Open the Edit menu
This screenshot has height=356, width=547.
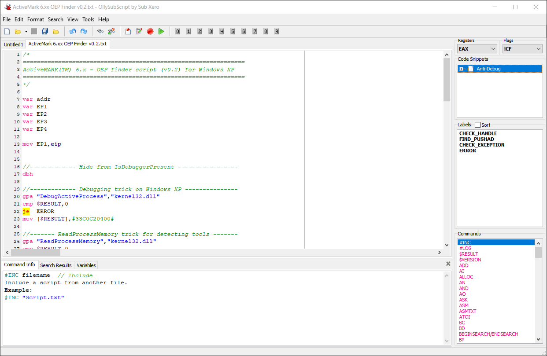pos(19,19)
